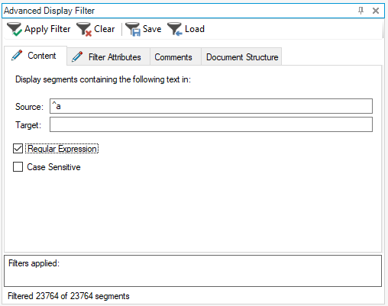Click the Case Sensitive label text
This screenshot has width=388, height=306.
(x=53, y=167)
